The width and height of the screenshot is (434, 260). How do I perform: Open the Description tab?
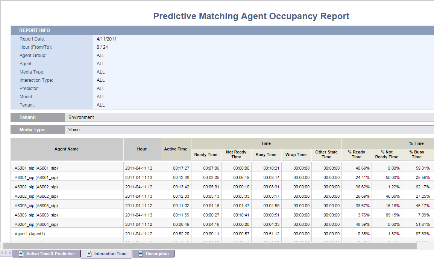click(157, 254)
